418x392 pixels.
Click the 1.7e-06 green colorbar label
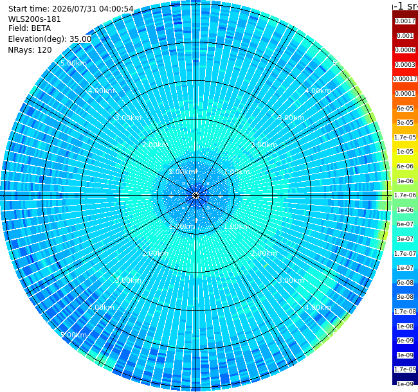tap(405, 195)
